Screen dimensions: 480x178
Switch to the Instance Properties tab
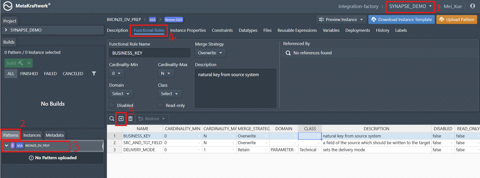[188, 30]
